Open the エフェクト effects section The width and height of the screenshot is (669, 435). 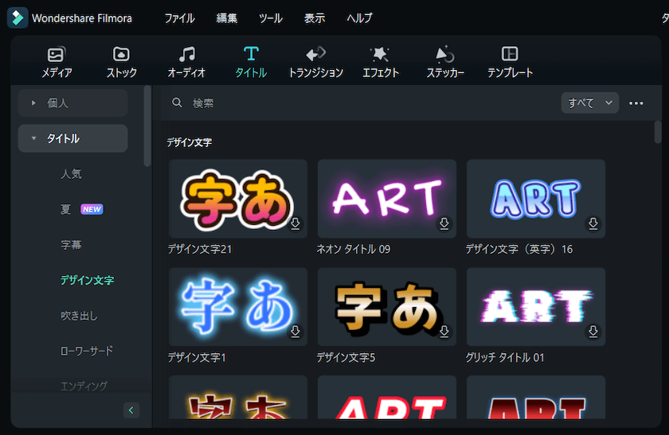pyautogui.click(x=380, y=62)
